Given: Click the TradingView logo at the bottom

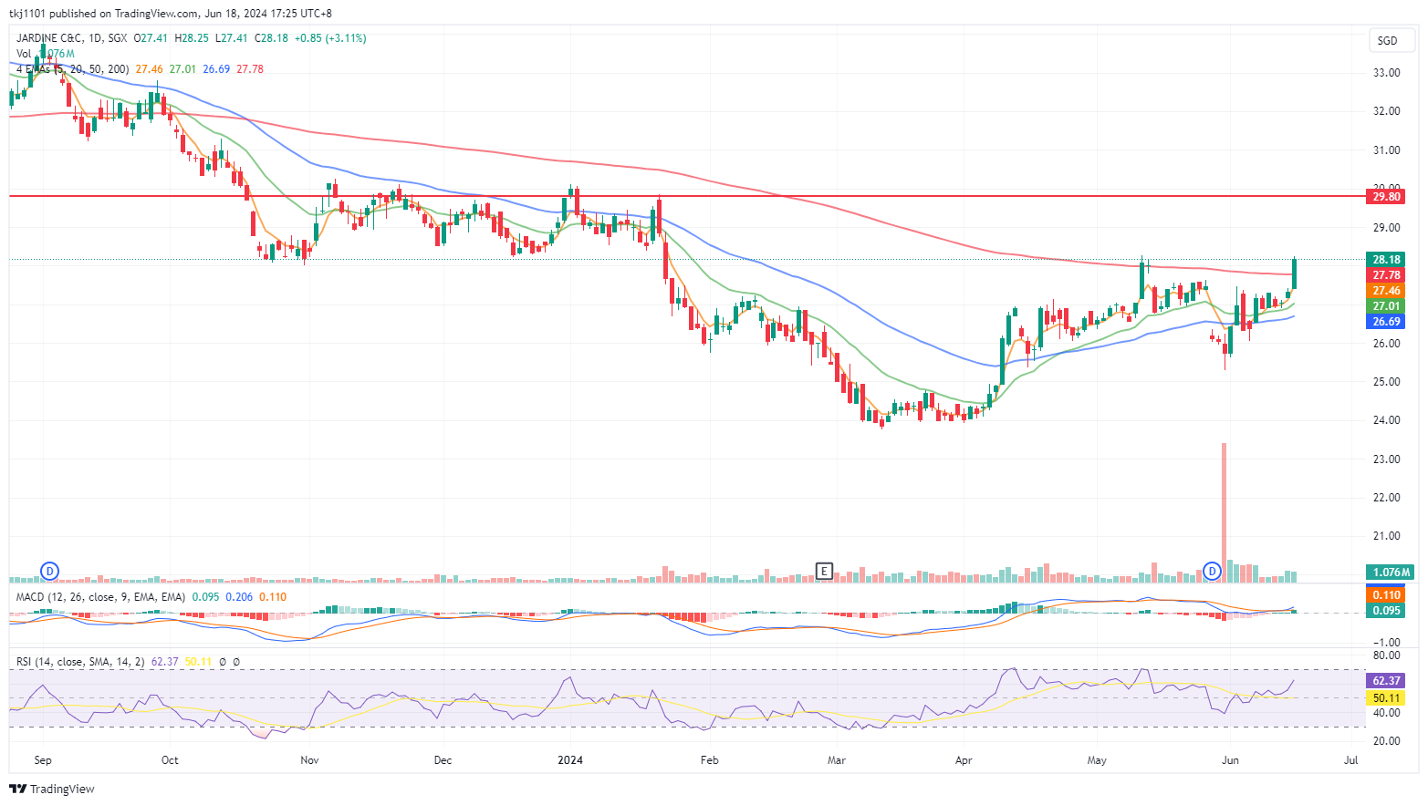Looking at the screenshot, I should [x=52, y=789].
